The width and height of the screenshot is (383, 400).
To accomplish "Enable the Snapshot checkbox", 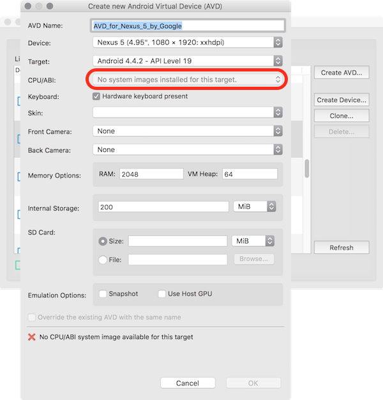I will tap(103, 294).
